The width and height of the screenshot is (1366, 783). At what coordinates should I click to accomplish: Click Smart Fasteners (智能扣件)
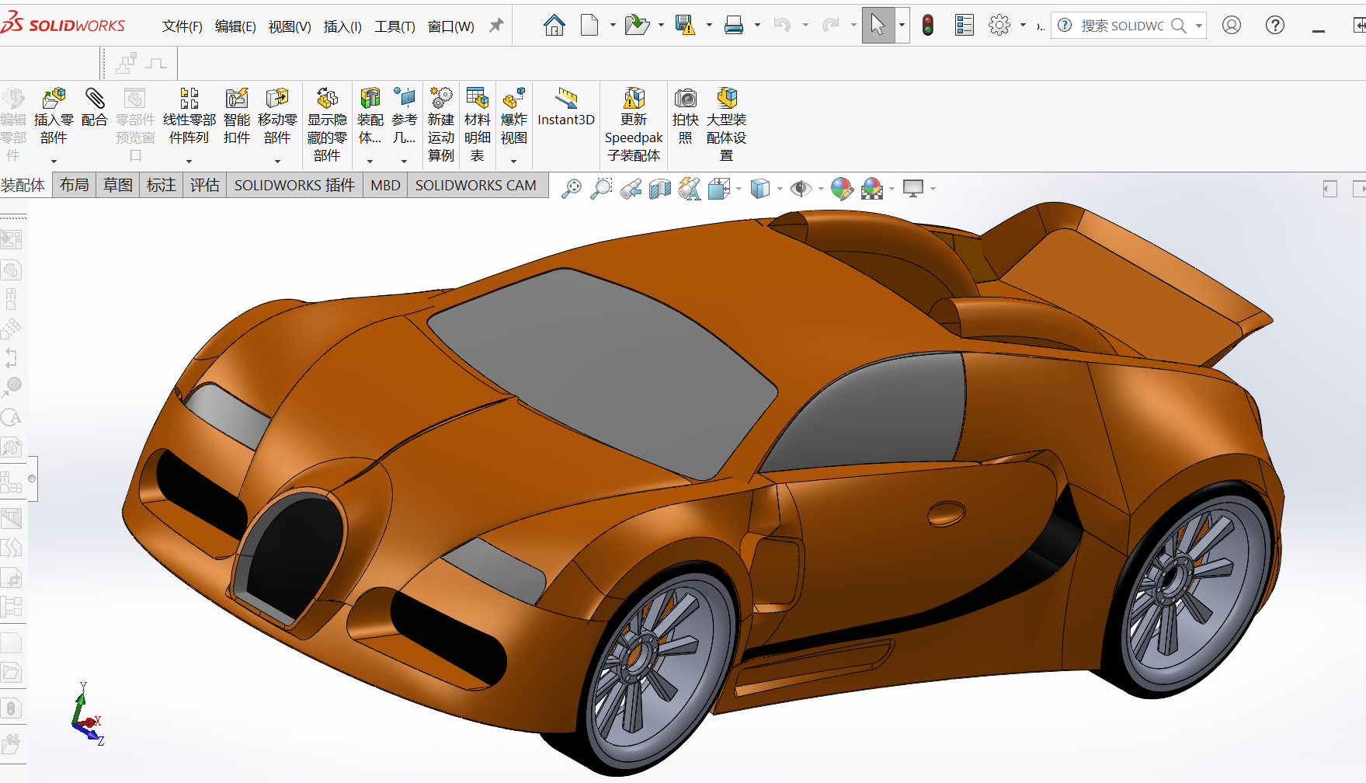click(x=237, y=117)
